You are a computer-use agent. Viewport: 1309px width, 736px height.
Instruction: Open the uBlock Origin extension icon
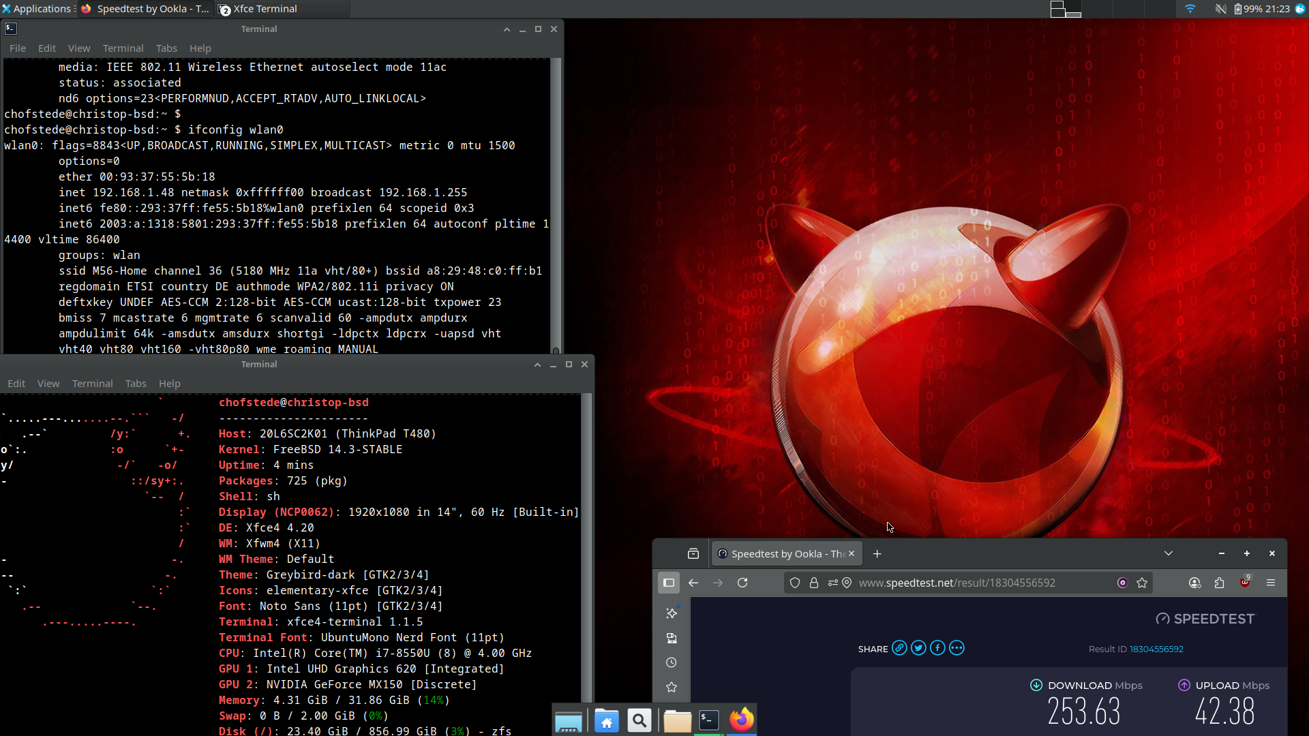coord(1245,583)
